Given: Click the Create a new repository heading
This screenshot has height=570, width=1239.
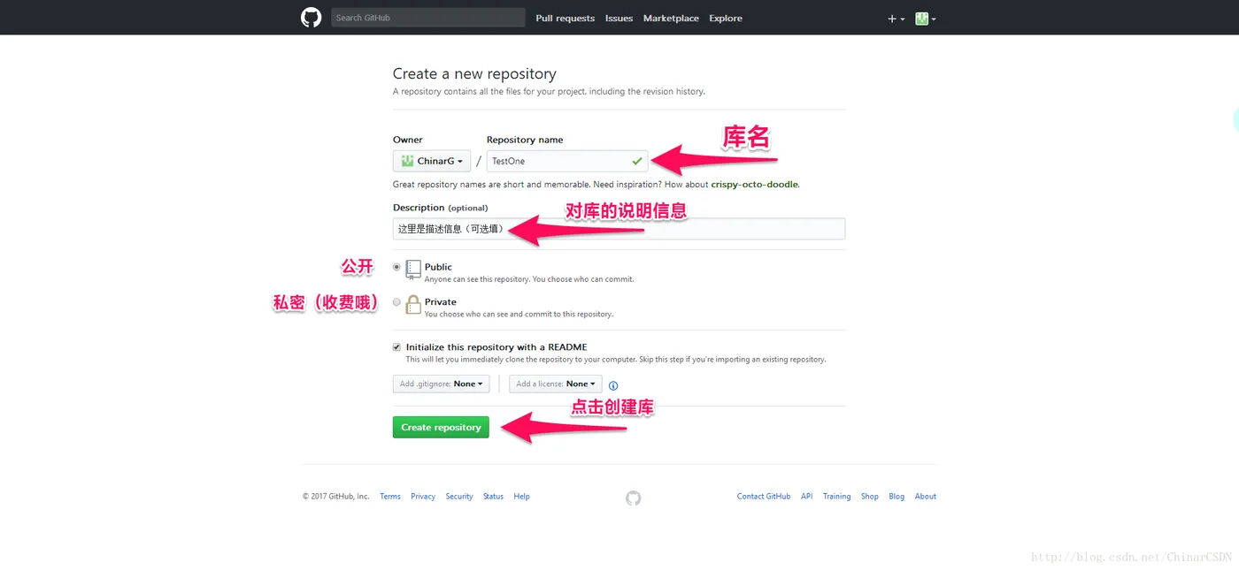Looking at the screenshot, I should [474, 74].
